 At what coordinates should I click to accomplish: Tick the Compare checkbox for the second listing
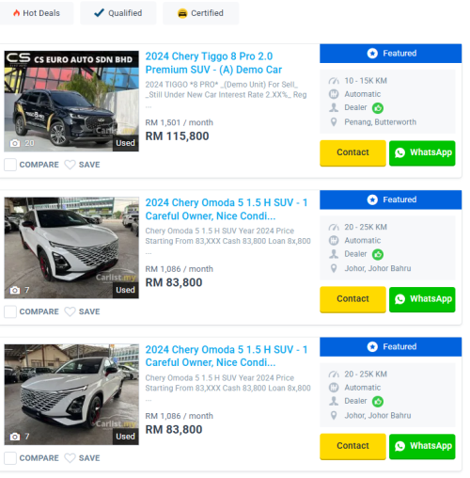(x=10, y=311)
